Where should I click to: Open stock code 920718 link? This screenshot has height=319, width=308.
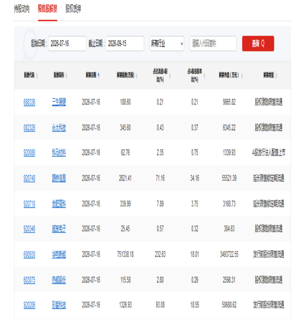(x=29, y=204)
